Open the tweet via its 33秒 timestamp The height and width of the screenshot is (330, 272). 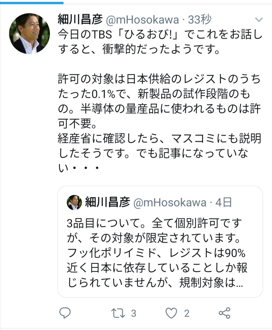199,20
